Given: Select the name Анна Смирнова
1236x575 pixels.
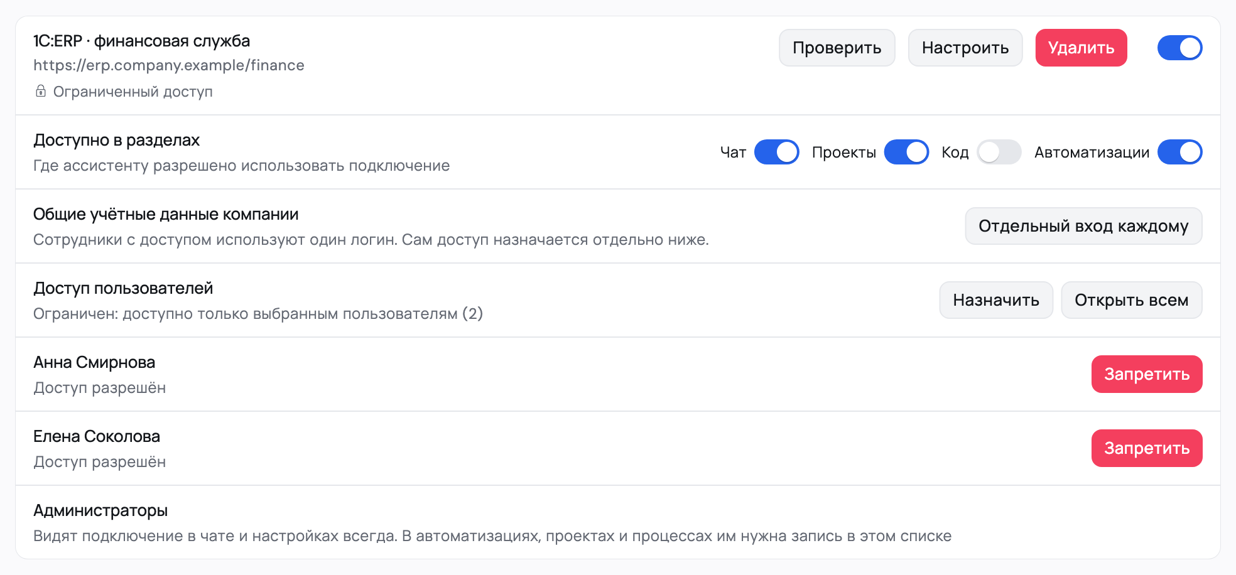Looking at the screenshot, I should (x=94, y=362).
